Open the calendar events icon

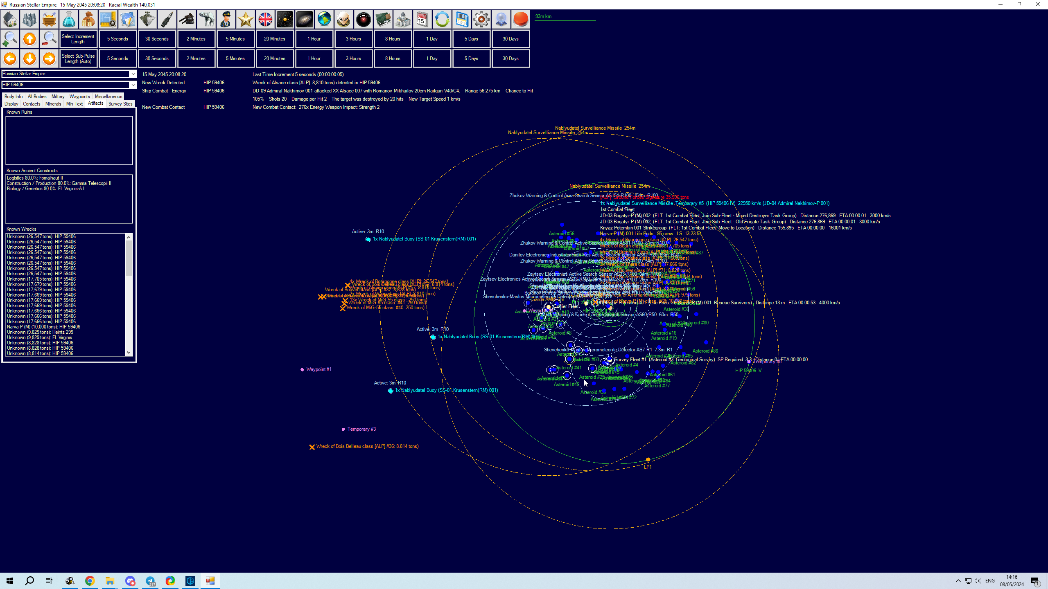[422, 19]
